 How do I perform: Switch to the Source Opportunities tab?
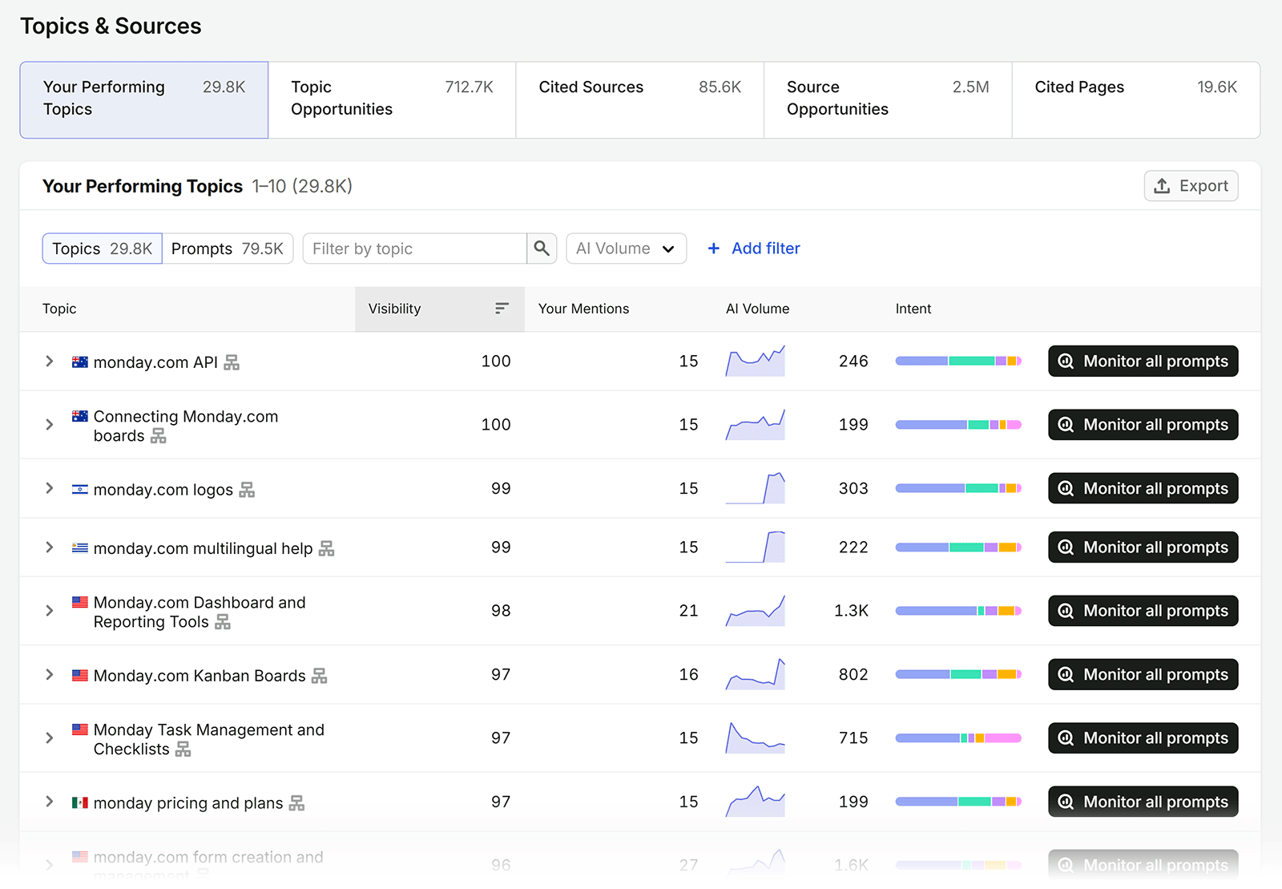pyautogui.click(x=888, y=100)
